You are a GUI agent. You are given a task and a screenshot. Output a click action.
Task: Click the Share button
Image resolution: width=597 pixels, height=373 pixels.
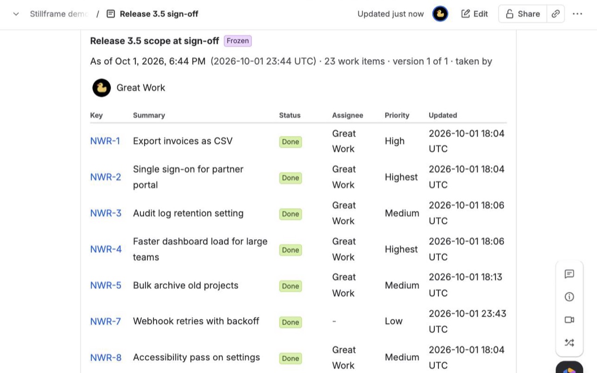pyautogui.click(x=523, y=14)
